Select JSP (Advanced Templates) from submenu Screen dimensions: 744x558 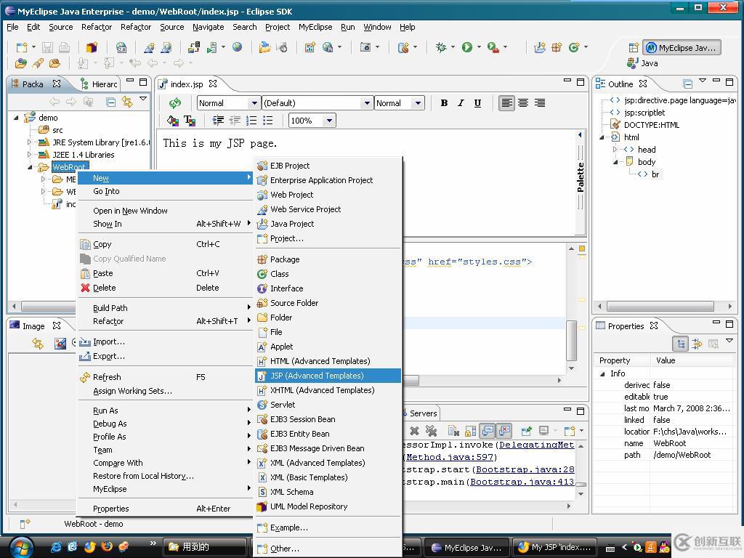point(317,376)
